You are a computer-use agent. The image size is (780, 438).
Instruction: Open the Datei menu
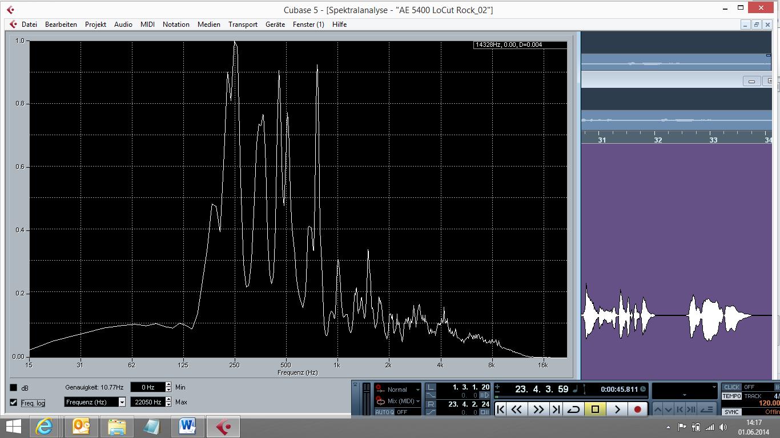pyautogui.click(x=29, y=25)
